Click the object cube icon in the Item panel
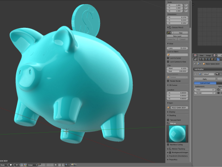Screen dimensions: 222x167 (x=168, y=108)
